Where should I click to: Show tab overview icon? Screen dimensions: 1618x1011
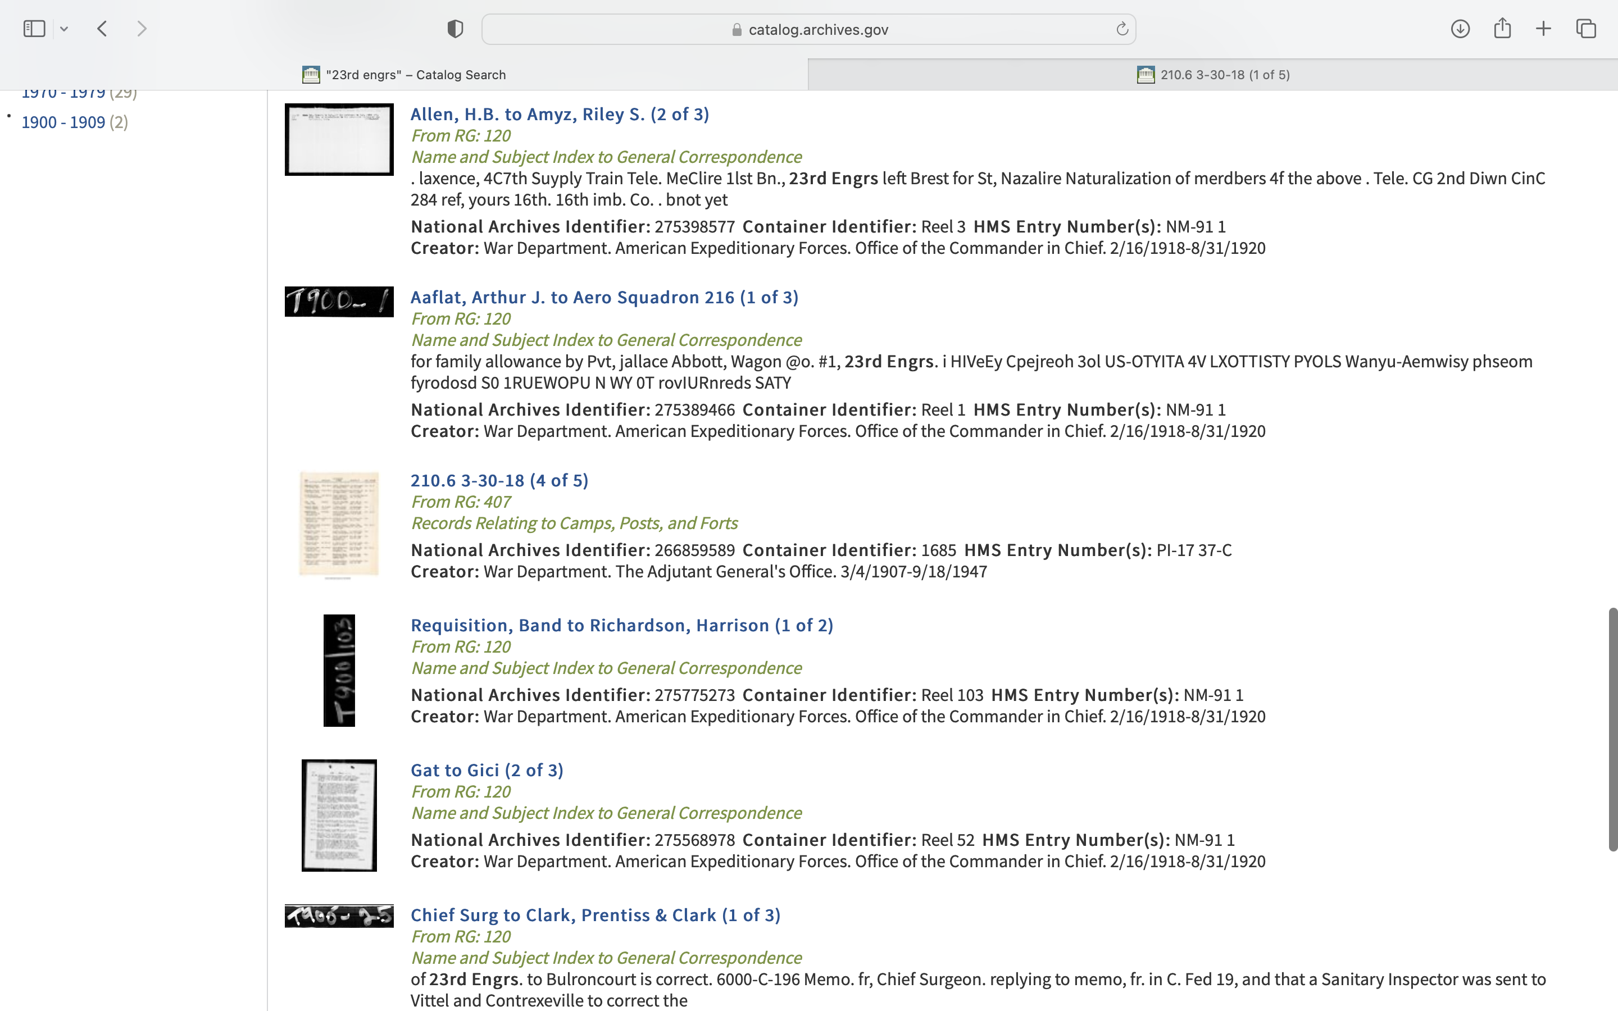click(1586, 29)
